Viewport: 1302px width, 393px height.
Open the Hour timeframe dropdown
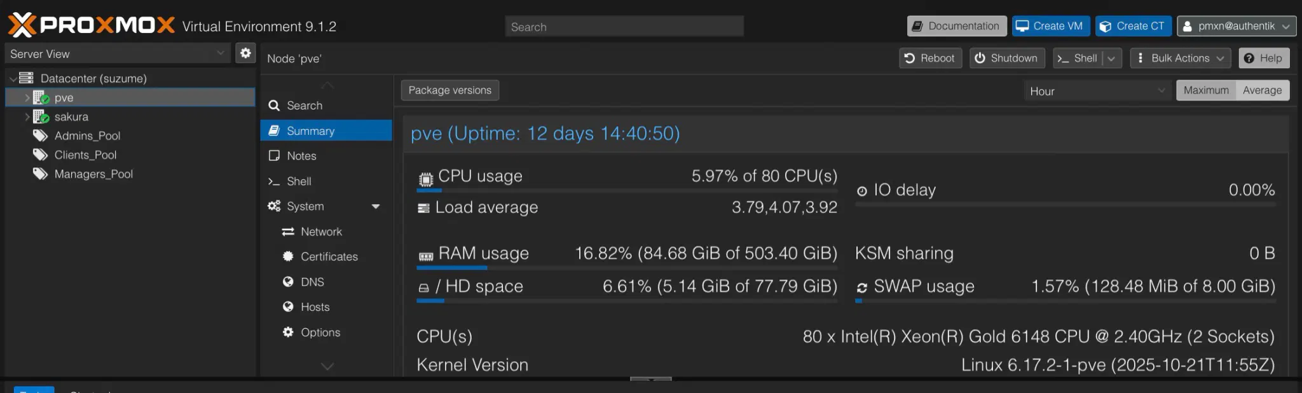coord(1097,91)
